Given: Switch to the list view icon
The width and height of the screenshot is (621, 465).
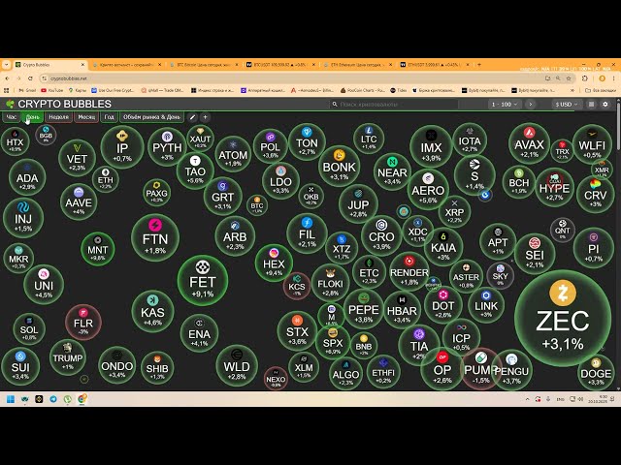Looking at the screenshot, I should coord(591,105).
